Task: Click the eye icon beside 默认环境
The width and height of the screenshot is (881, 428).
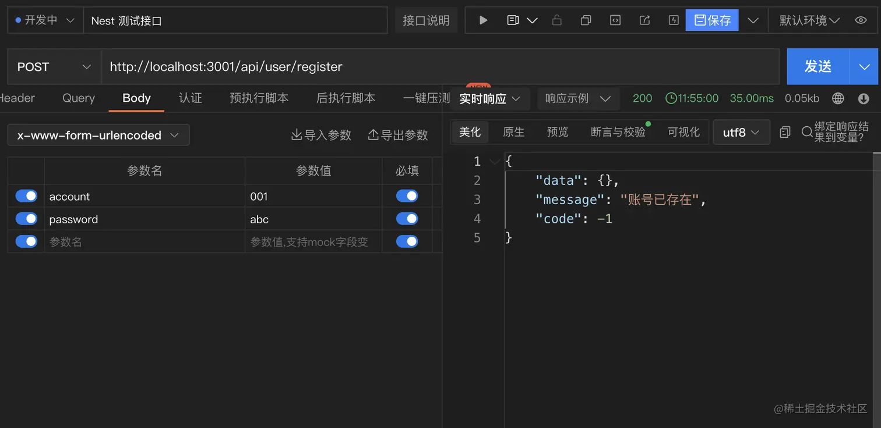Action: point(861,20)
